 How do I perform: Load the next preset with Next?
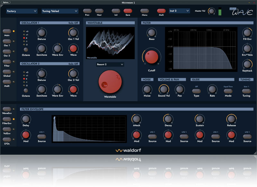tap(99, 11)
